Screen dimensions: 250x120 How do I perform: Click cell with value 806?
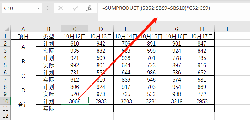(x=74, y=87)
